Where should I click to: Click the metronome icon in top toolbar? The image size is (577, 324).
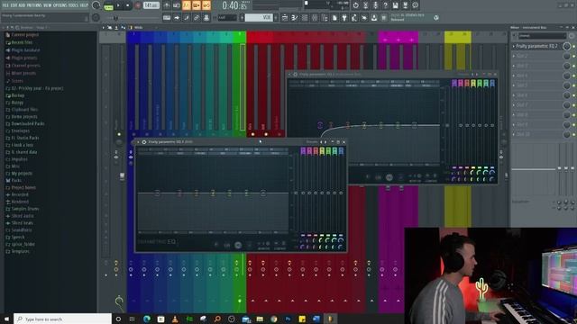point(167,5)
